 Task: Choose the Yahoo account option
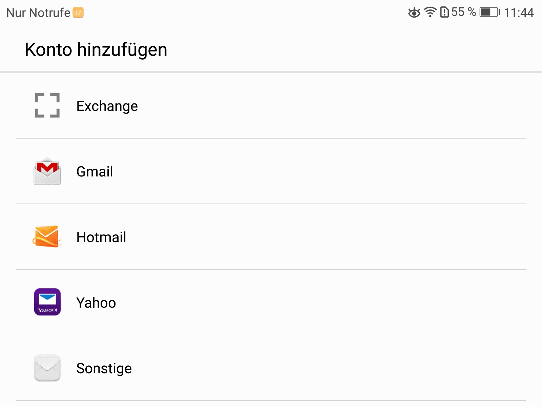point(271,303)
